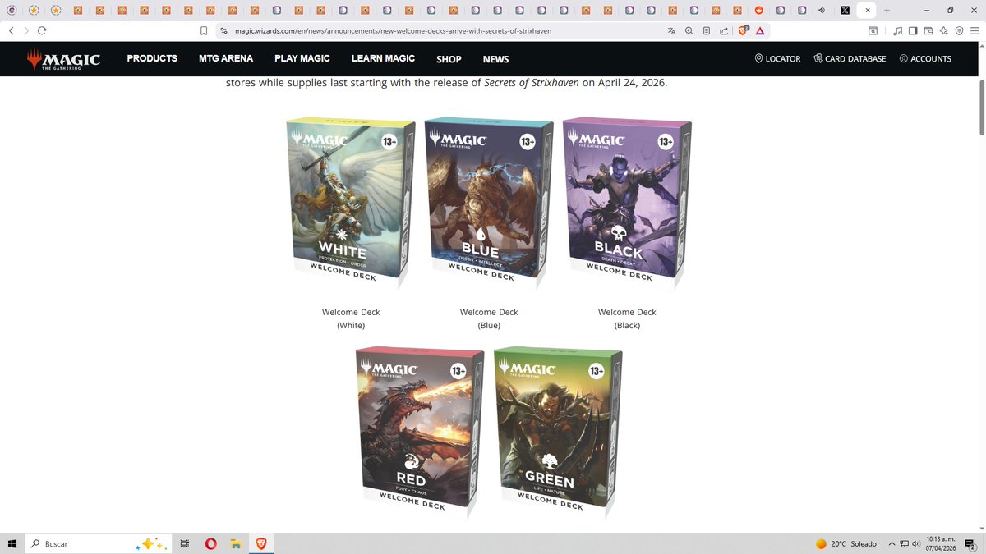
Task: Click the Green Welcome Deck image
Action: [x=558, y=432]
